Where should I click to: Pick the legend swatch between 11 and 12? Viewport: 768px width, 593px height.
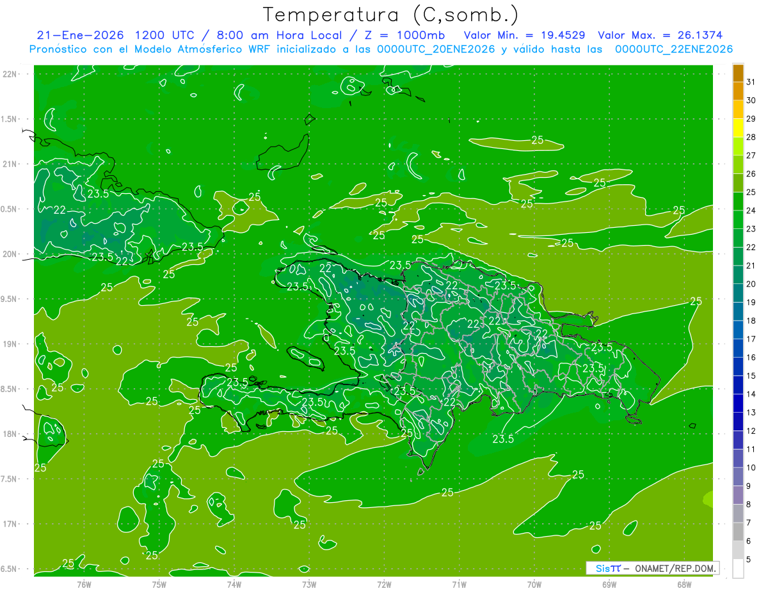738,440
